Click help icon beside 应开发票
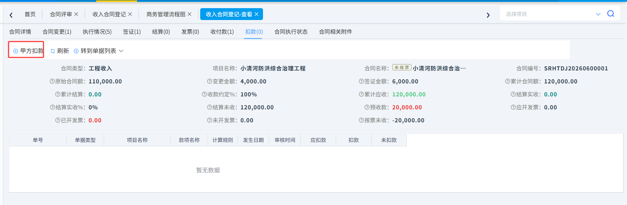Screen dimensions: 627x205 click(513, 107)
